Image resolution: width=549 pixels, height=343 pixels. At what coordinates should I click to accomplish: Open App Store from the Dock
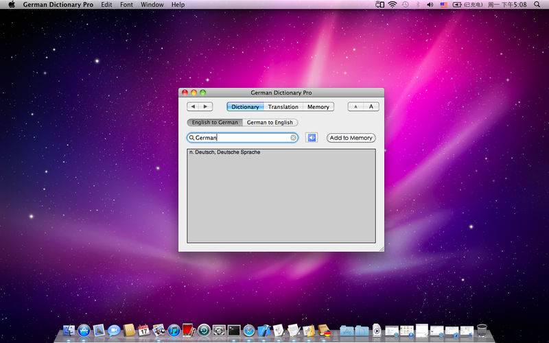coord(84,330)
